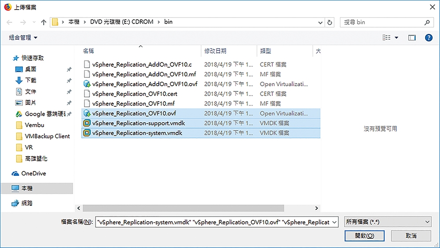
Task: Select OneDrive in the navigation pane
Action: (x=33, y=173)
